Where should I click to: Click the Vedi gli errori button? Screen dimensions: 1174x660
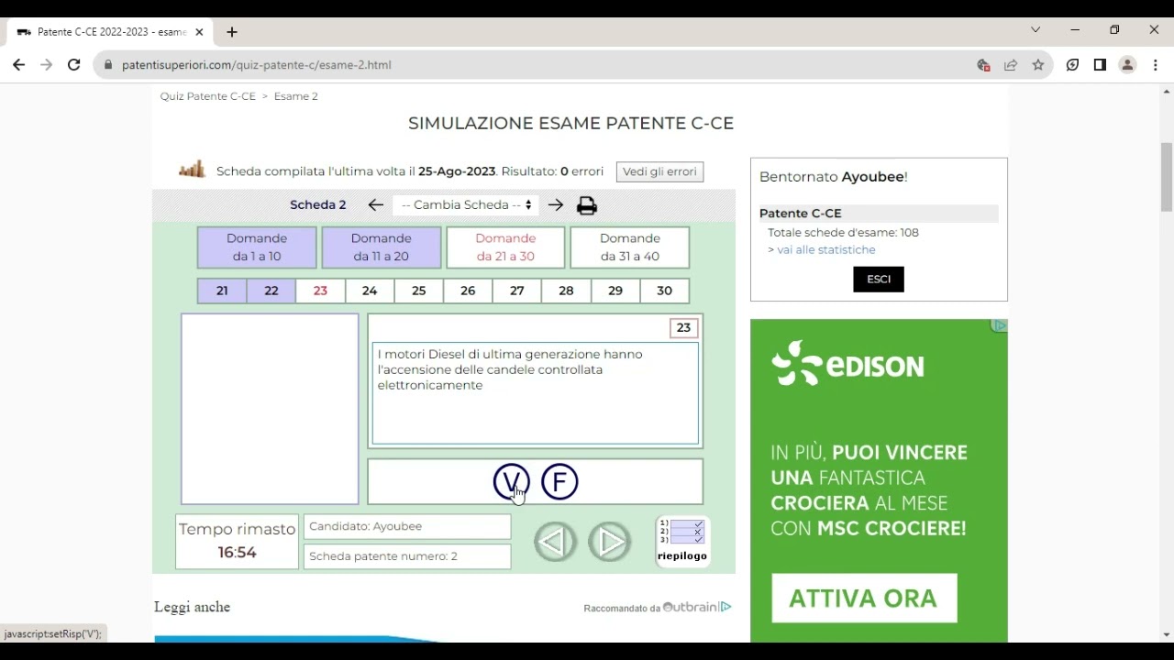tap(659, 171)
